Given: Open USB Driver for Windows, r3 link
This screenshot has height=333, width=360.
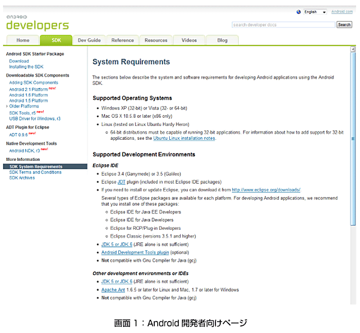Looking at the screenshot, I should [35, 119].
